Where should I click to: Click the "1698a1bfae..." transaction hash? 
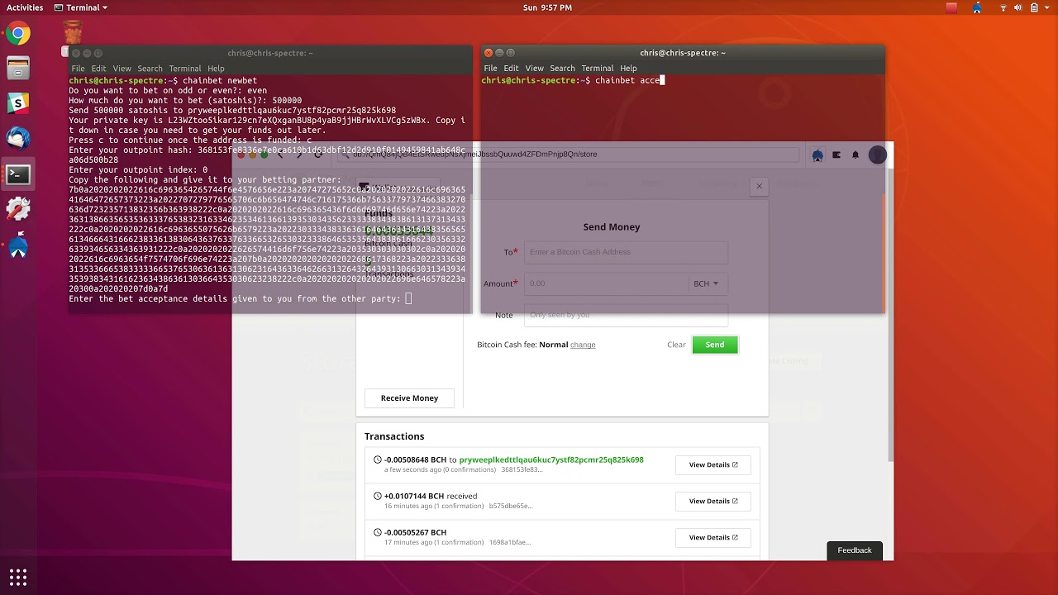[x=509, y=542]
